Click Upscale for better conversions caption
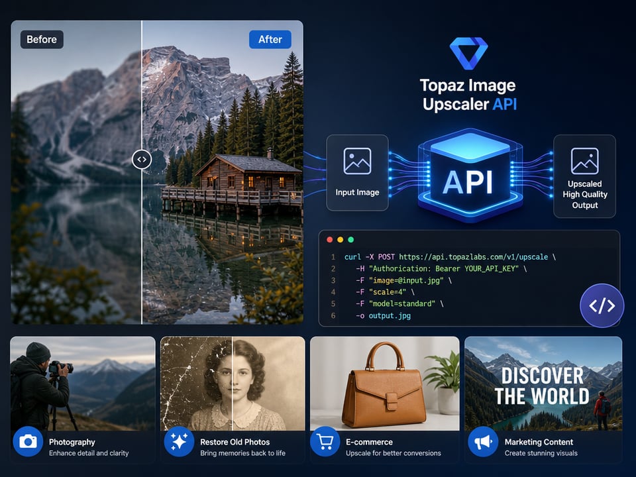636x477 pixels. (393, 453)
